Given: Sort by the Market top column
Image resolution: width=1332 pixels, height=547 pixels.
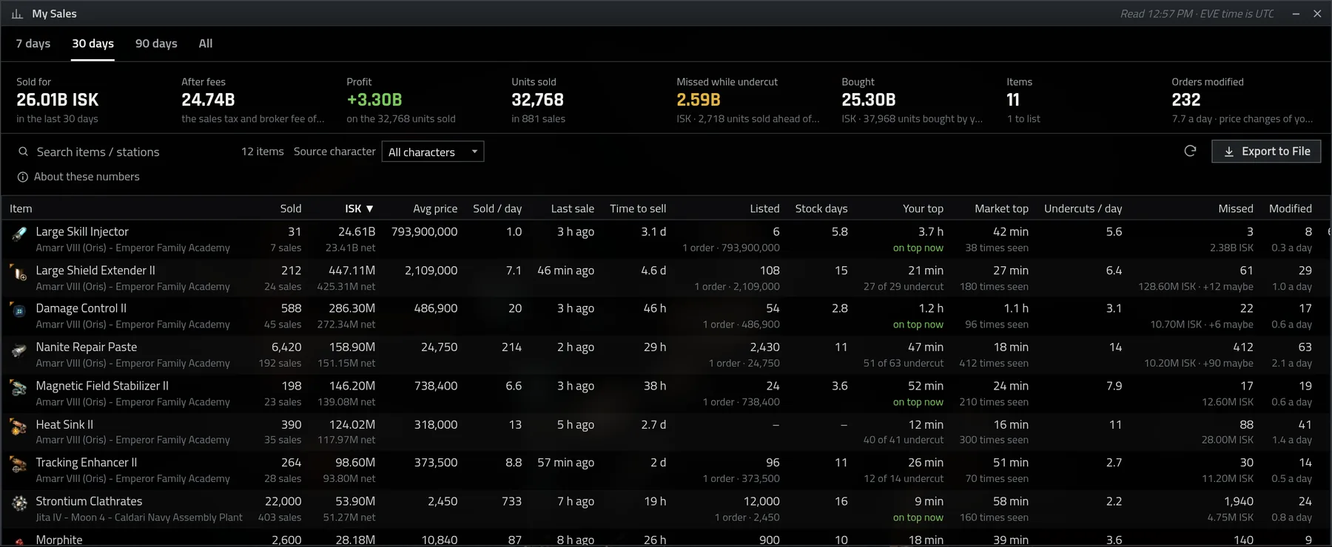Looking at the screenshot, I should tap(1001, 208).
